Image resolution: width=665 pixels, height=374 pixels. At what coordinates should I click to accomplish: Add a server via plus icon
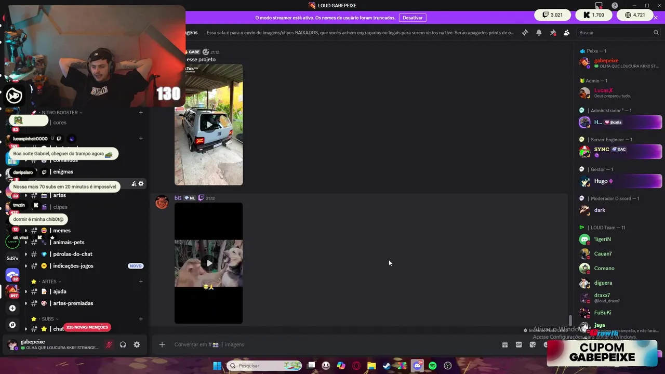(x=12, y=308)
